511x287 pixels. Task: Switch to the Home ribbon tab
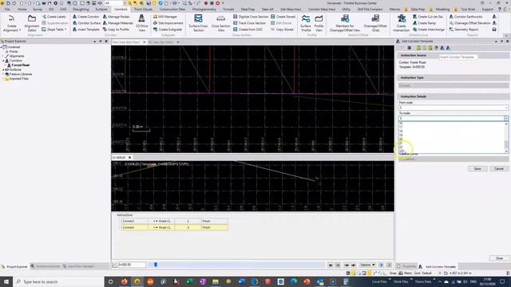tap(22, 10)
